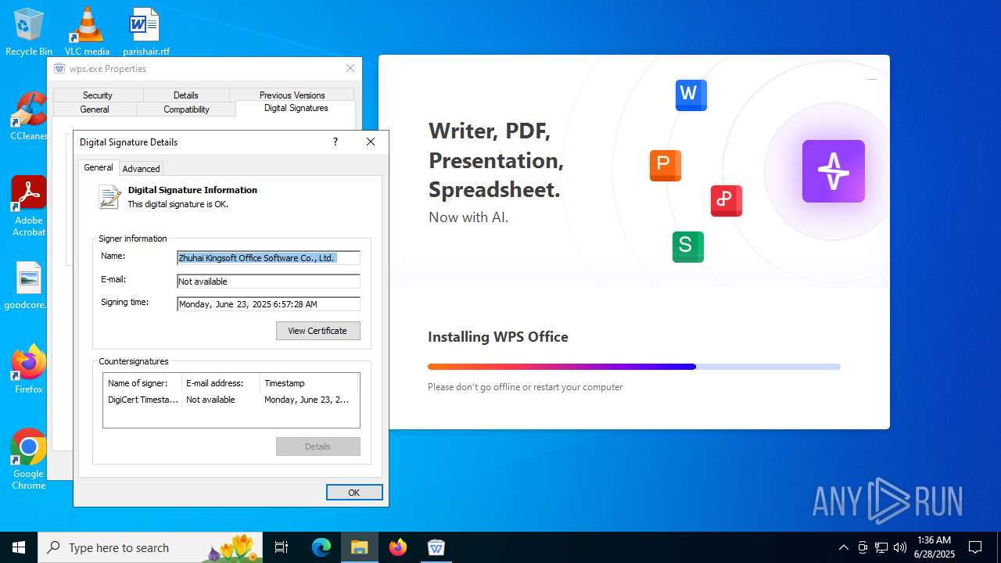The height and width of the screenshot is (563, 1001).
Task: Select the General tab in signature details
Action: click(99, 167)
